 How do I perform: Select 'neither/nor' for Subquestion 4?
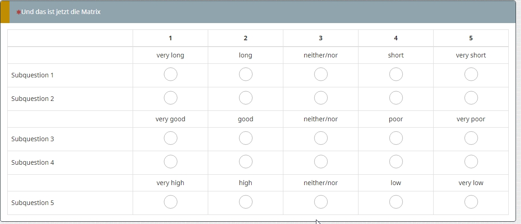click(320, 162)
